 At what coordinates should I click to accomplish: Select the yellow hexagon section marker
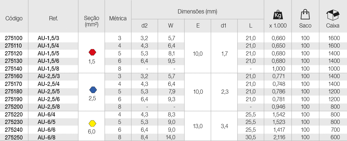pyautogui.click(x=92, y=123)
